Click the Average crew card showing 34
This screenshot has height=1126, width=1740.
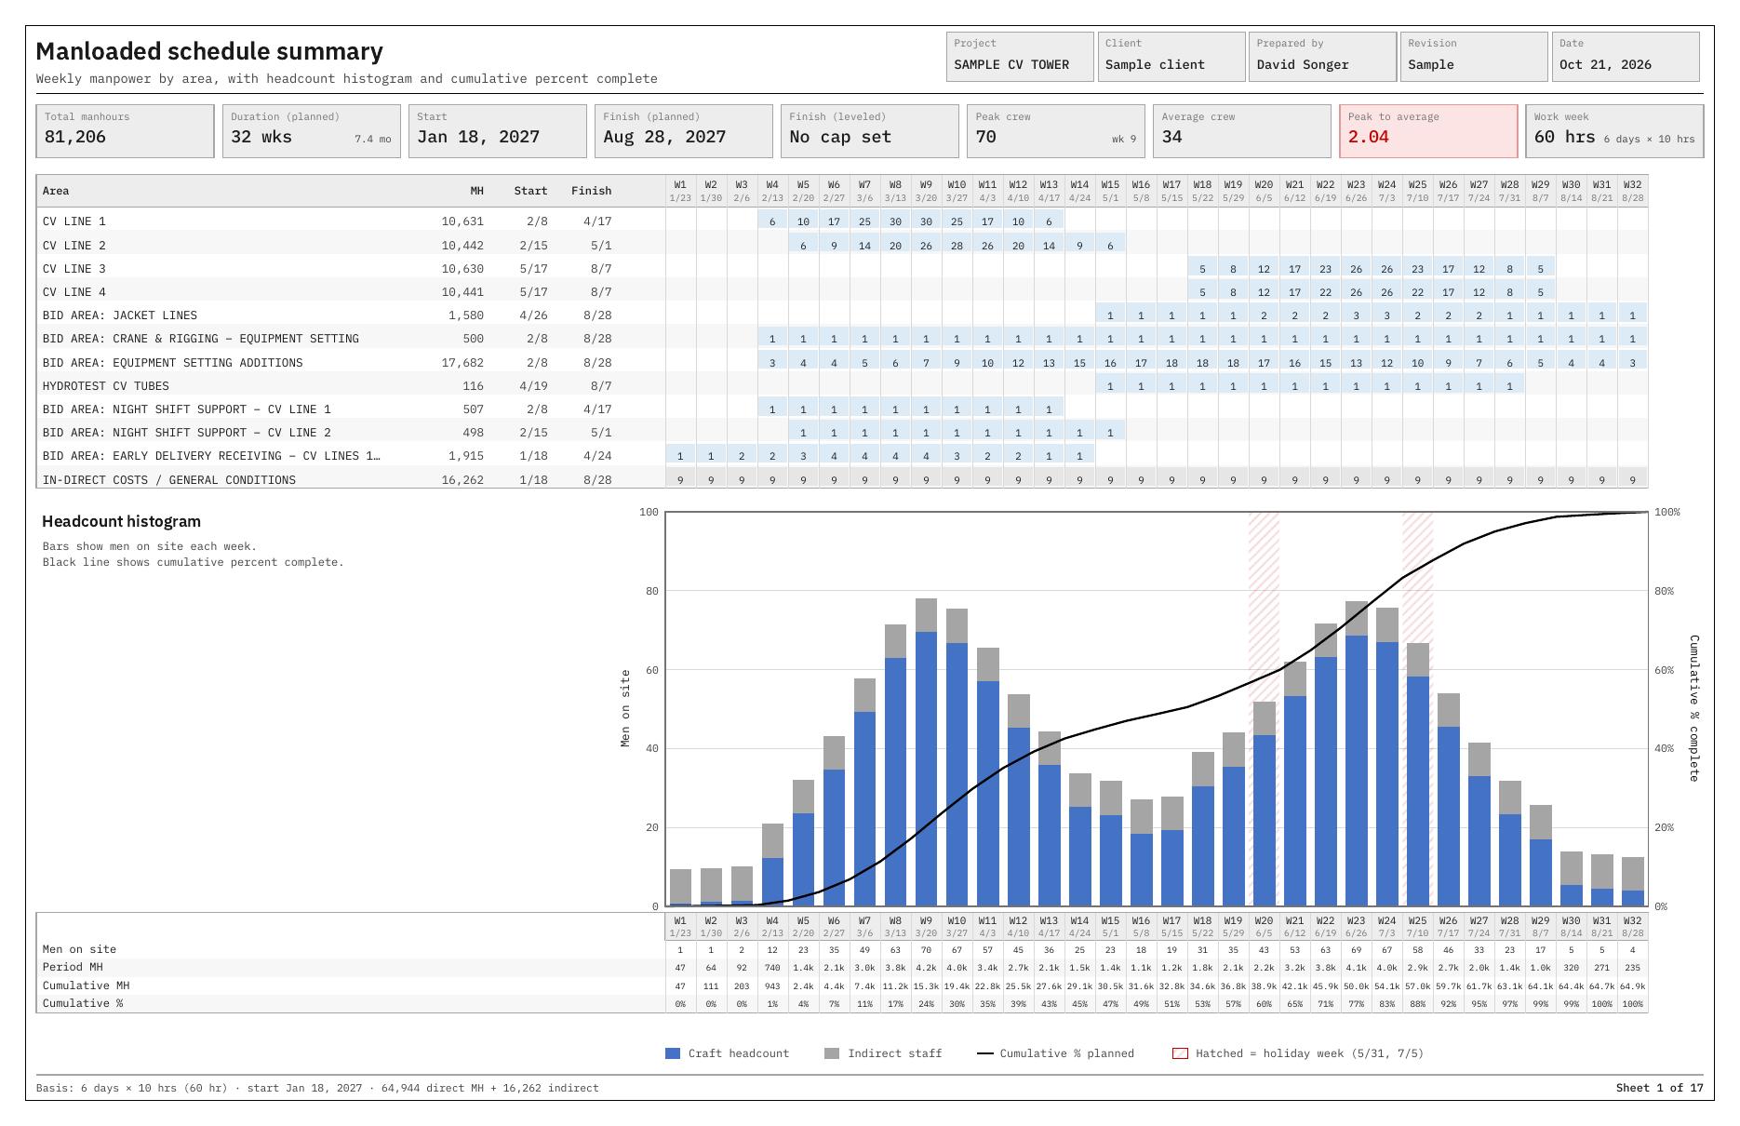point(1242,131)
